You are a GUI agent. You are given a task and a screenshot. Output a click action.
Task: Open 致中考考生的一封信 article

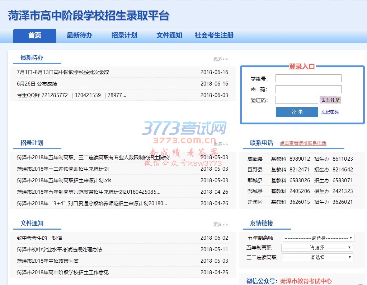pos(39,238)
